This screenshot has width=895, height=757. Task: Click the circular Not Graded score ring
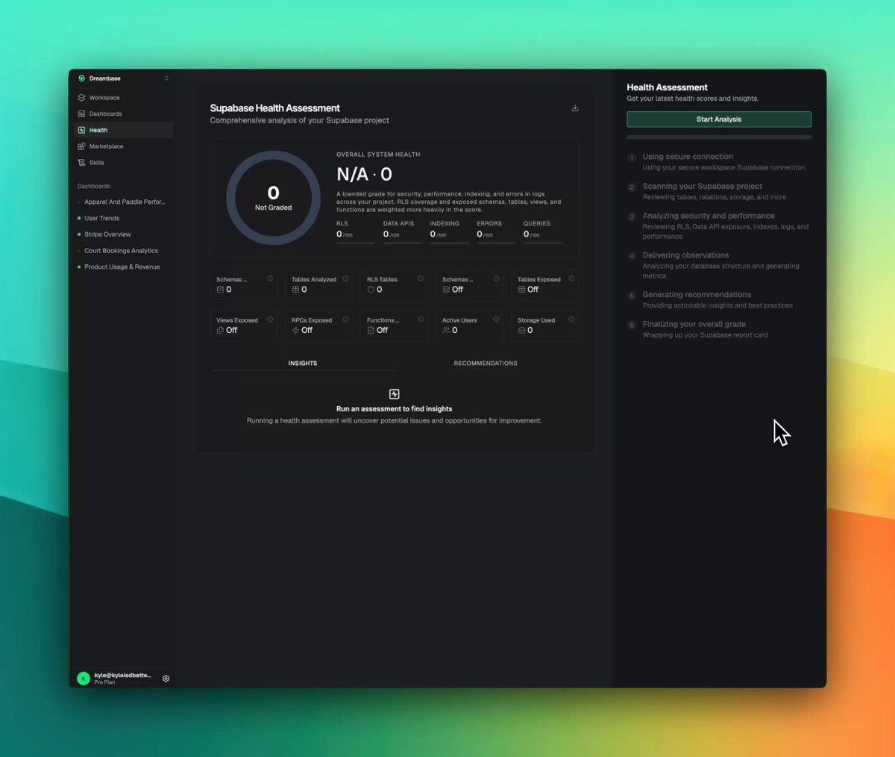(274, 198)
